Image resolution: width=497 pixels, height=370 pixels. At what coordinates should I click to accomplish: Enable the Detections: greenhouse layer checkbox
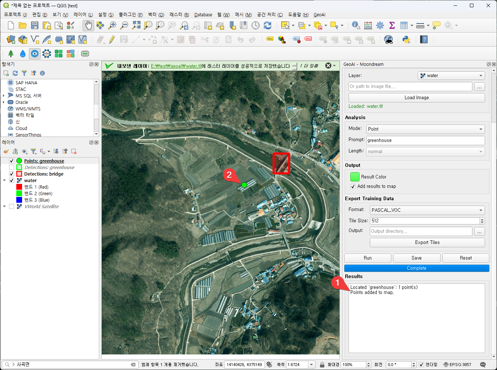pyautogui.click(x=12, y=168)
